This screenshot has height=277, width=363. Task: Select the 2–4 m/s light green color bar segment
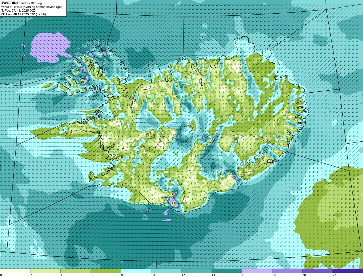[x=45, y=271]
